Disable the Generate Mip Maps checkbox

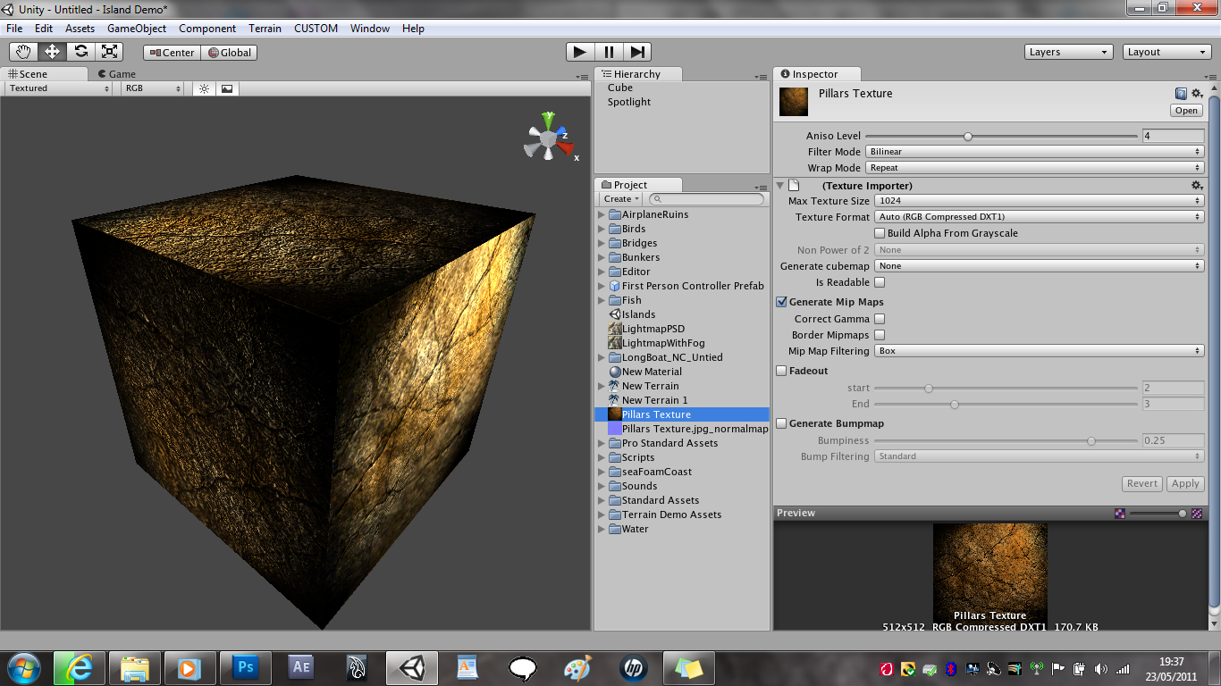point(782,302)
